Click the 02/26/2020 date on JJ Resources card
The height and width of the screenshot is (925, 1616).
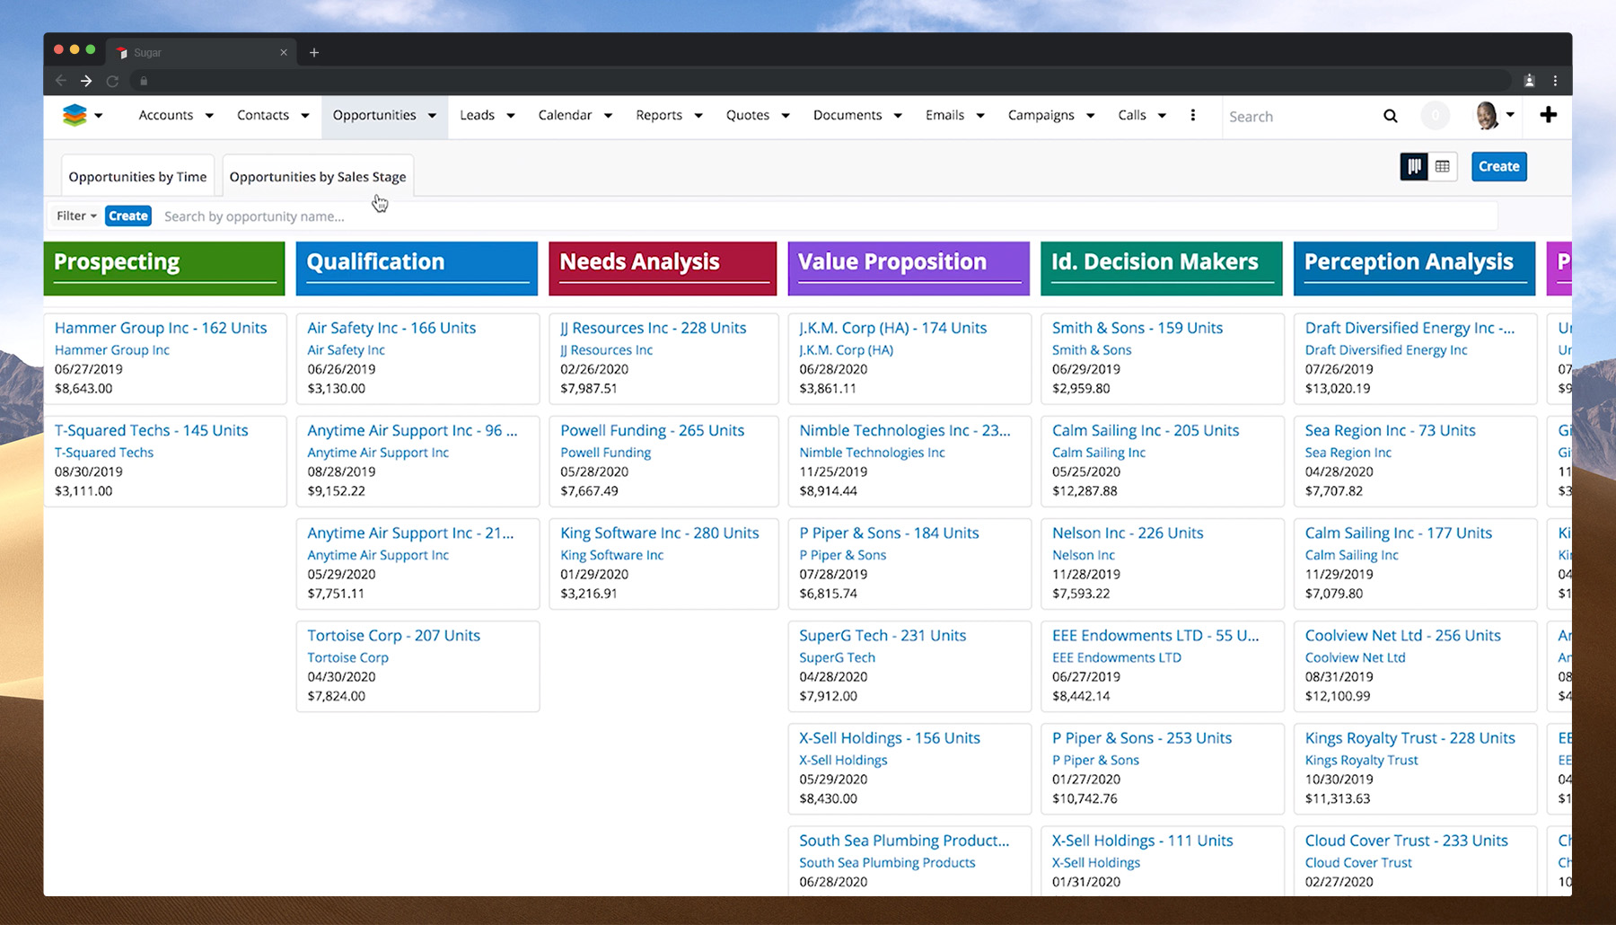(594, 369)
